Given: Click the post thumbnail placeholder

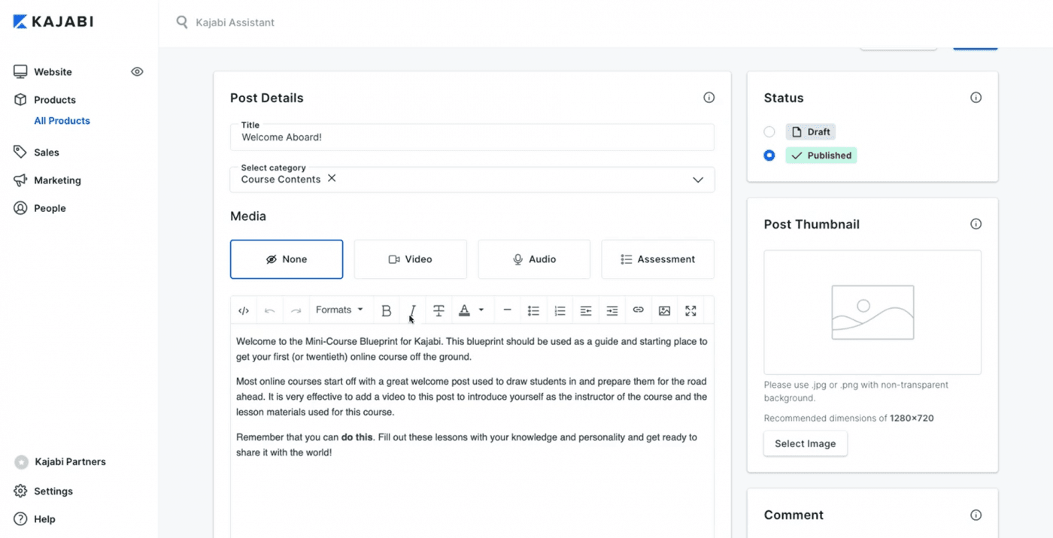Looking at the screenshot, I should pyautogui.click(x=872, y=313).
